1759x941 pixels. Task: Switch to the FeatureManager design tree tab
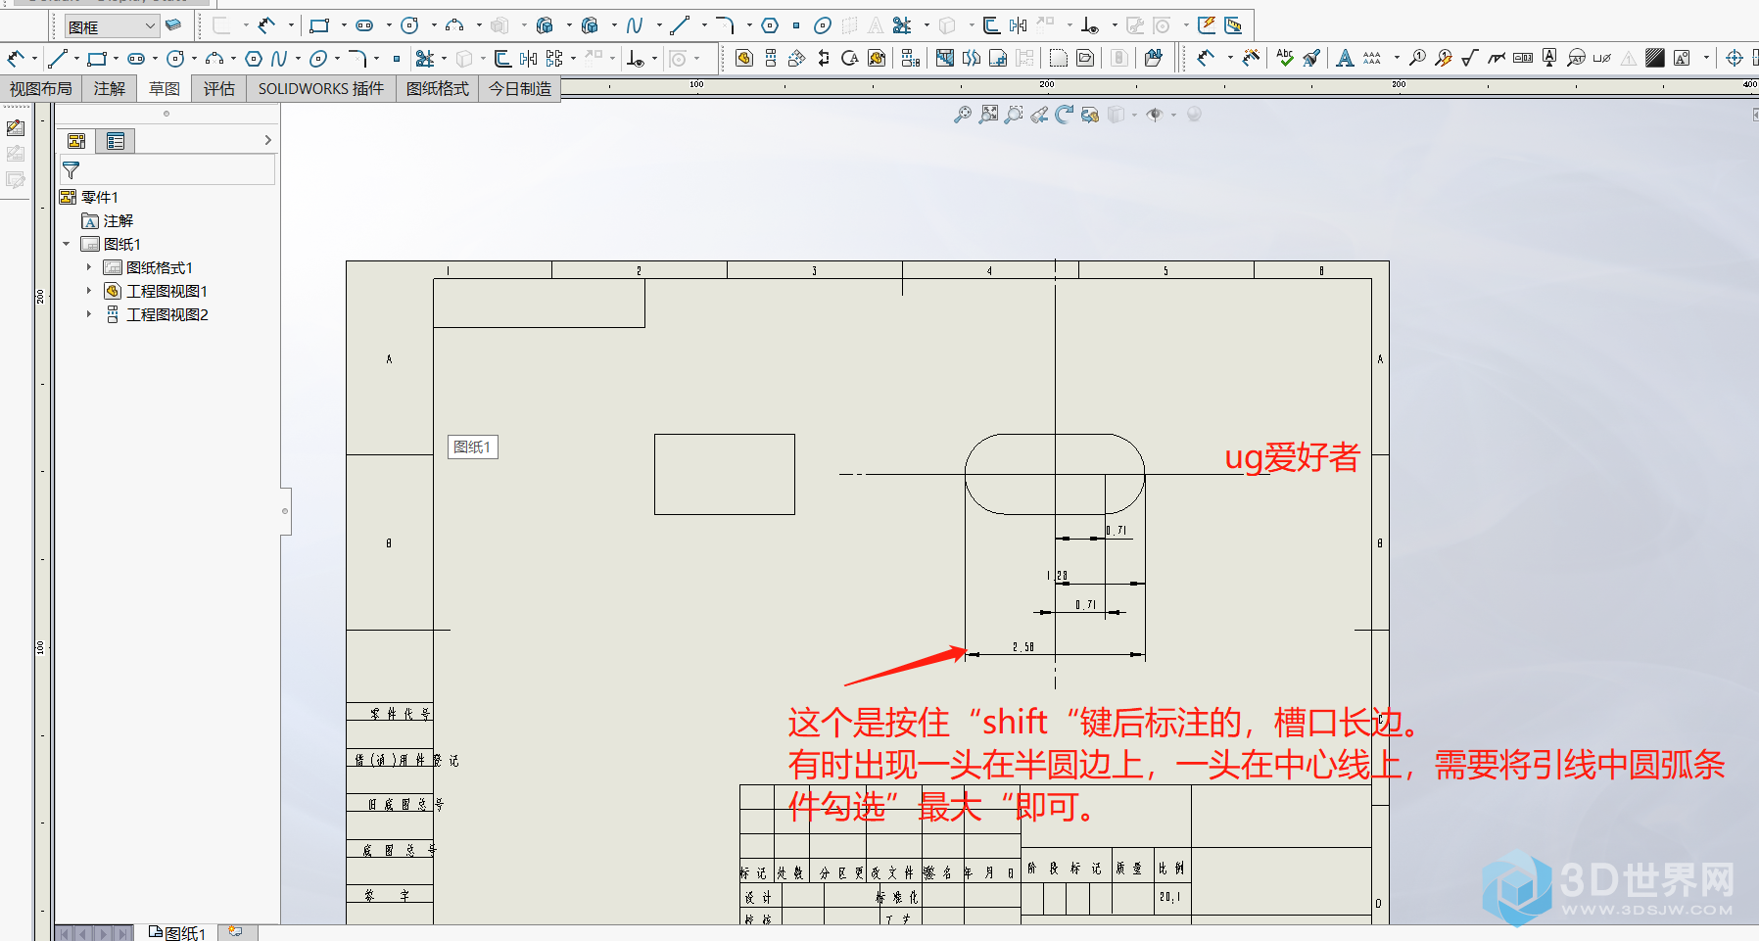[x=76, y=141]
